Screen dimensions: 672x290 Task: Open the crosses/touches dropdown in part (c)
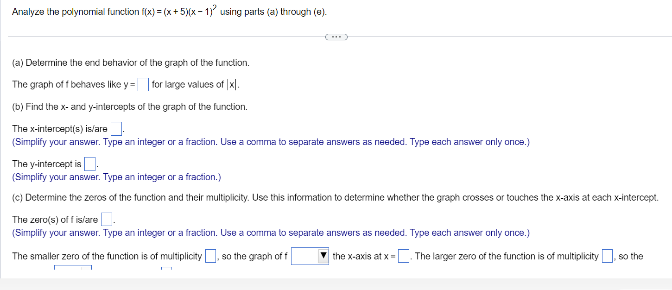pyautogui.click(x=310, y=256)
